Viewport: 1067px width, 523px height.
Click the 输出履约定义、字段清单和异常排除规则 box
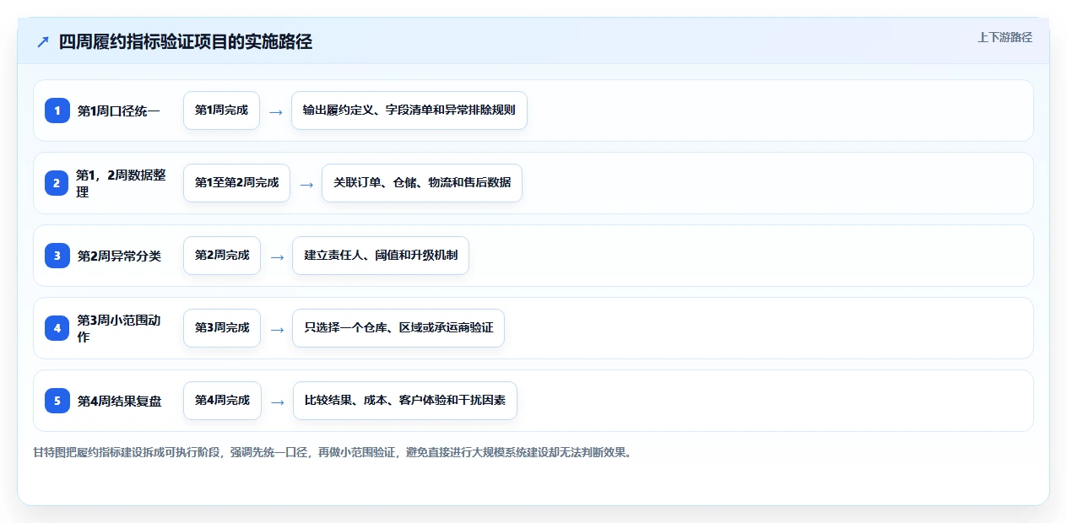(x=409, y=111)
